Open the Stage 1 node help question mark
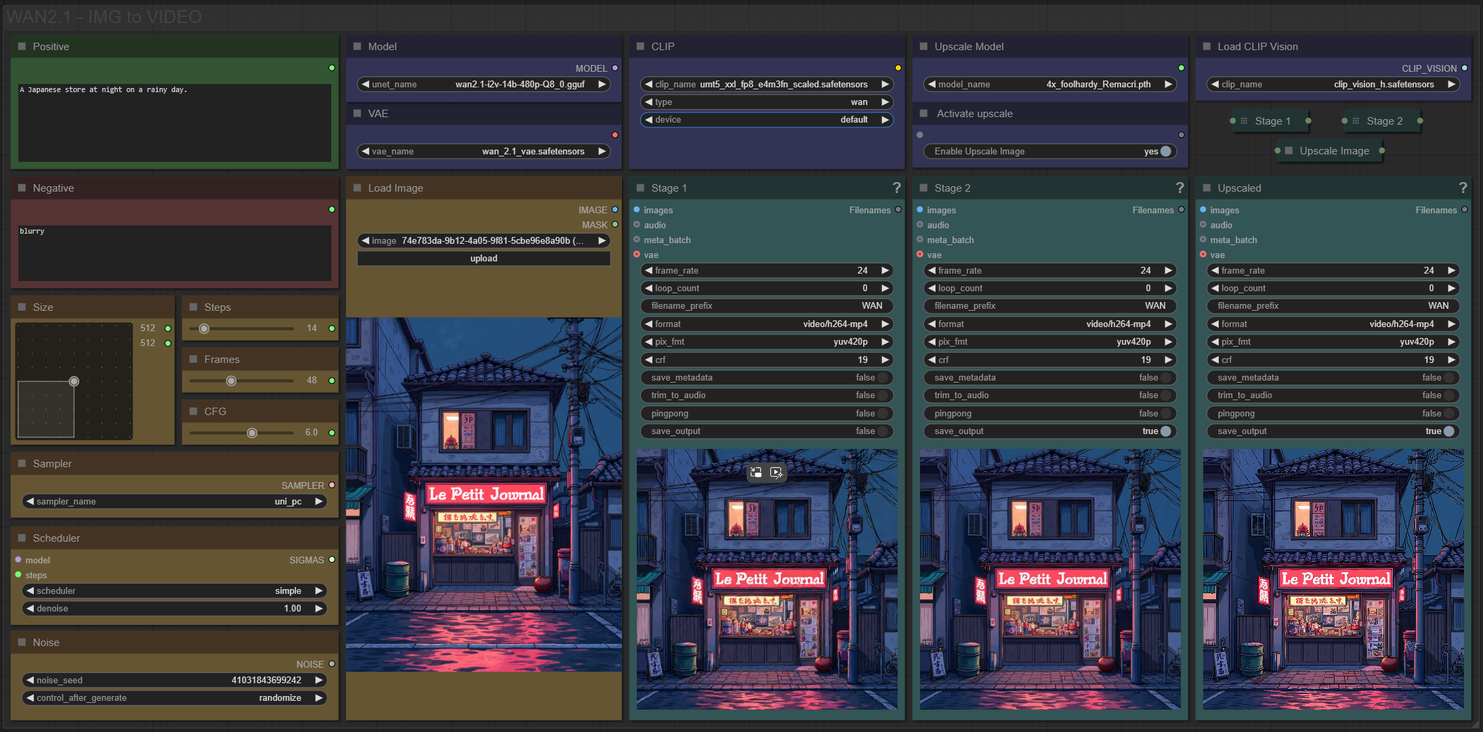 tap(896, 188)
